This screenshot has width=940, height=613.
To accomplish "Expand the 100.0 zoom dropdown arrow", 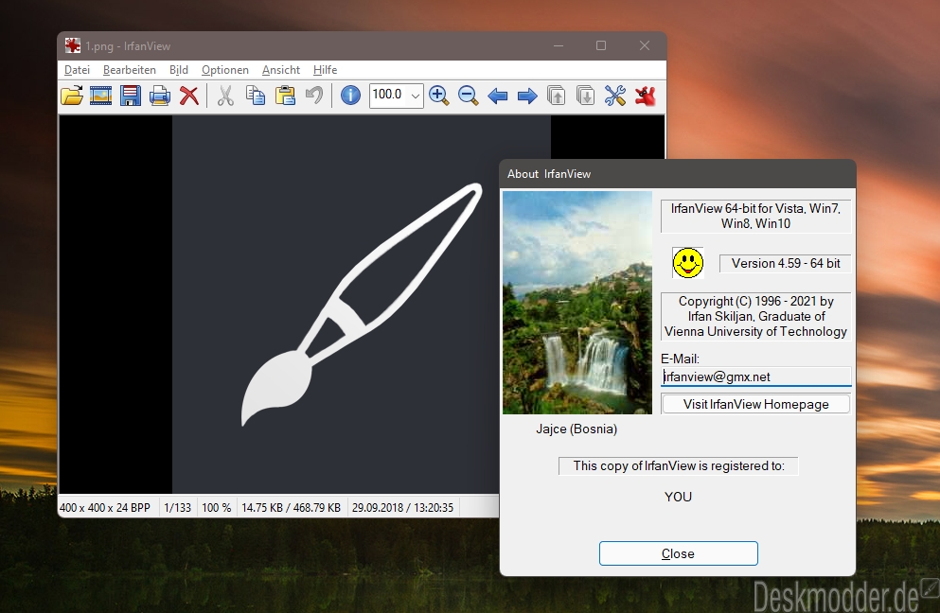I will pyautogui.click(x=415, y=96).
